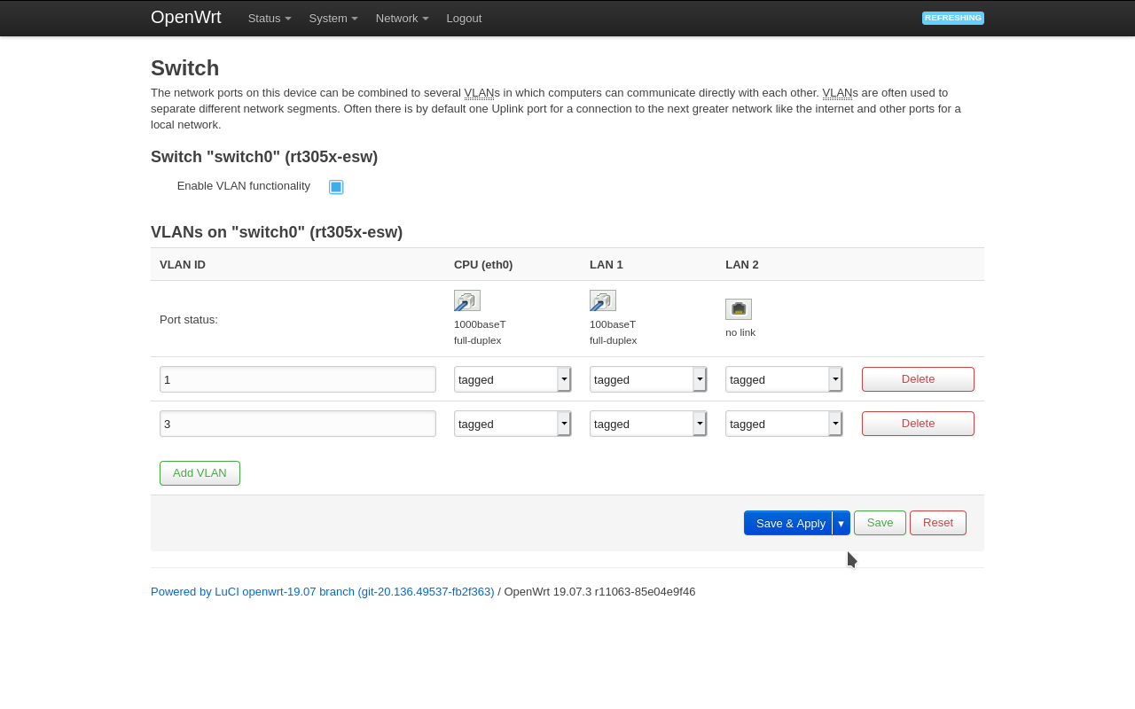Delete the VLAN 3 row

(918, 424)
